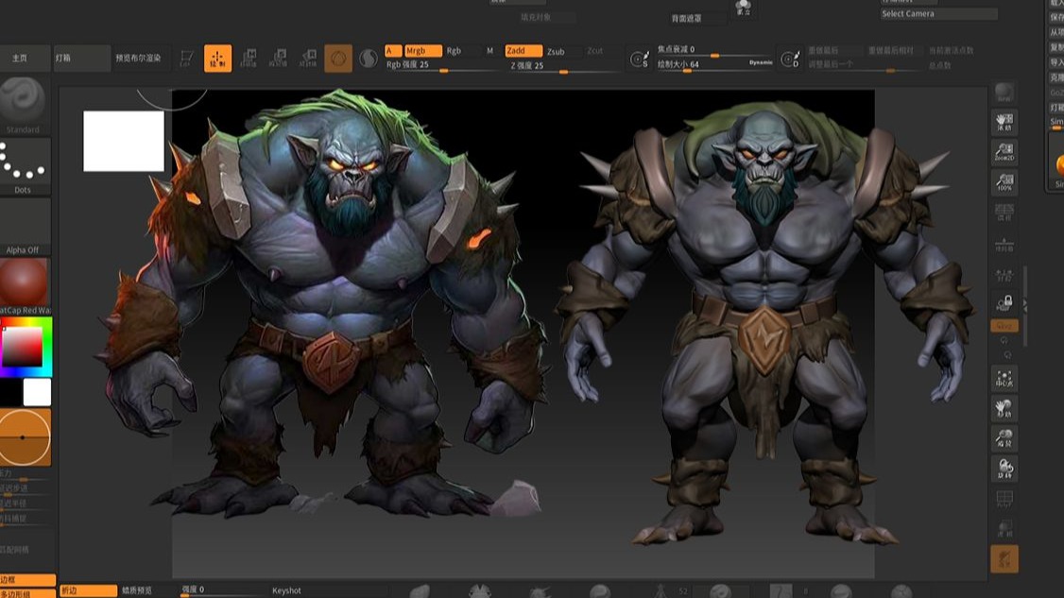Open the Select Camera dropdown
Screen dimensions: 1064x598
(937, 14)
